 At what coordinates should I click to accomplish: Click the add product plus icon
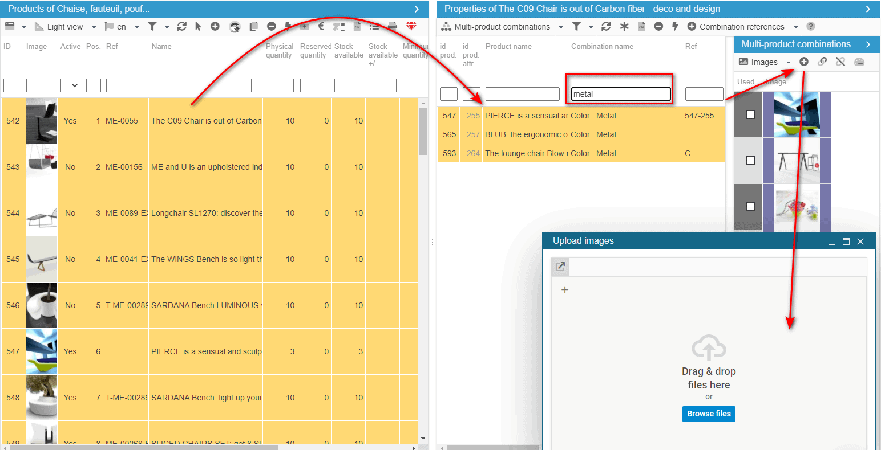[x=215, y=27]
